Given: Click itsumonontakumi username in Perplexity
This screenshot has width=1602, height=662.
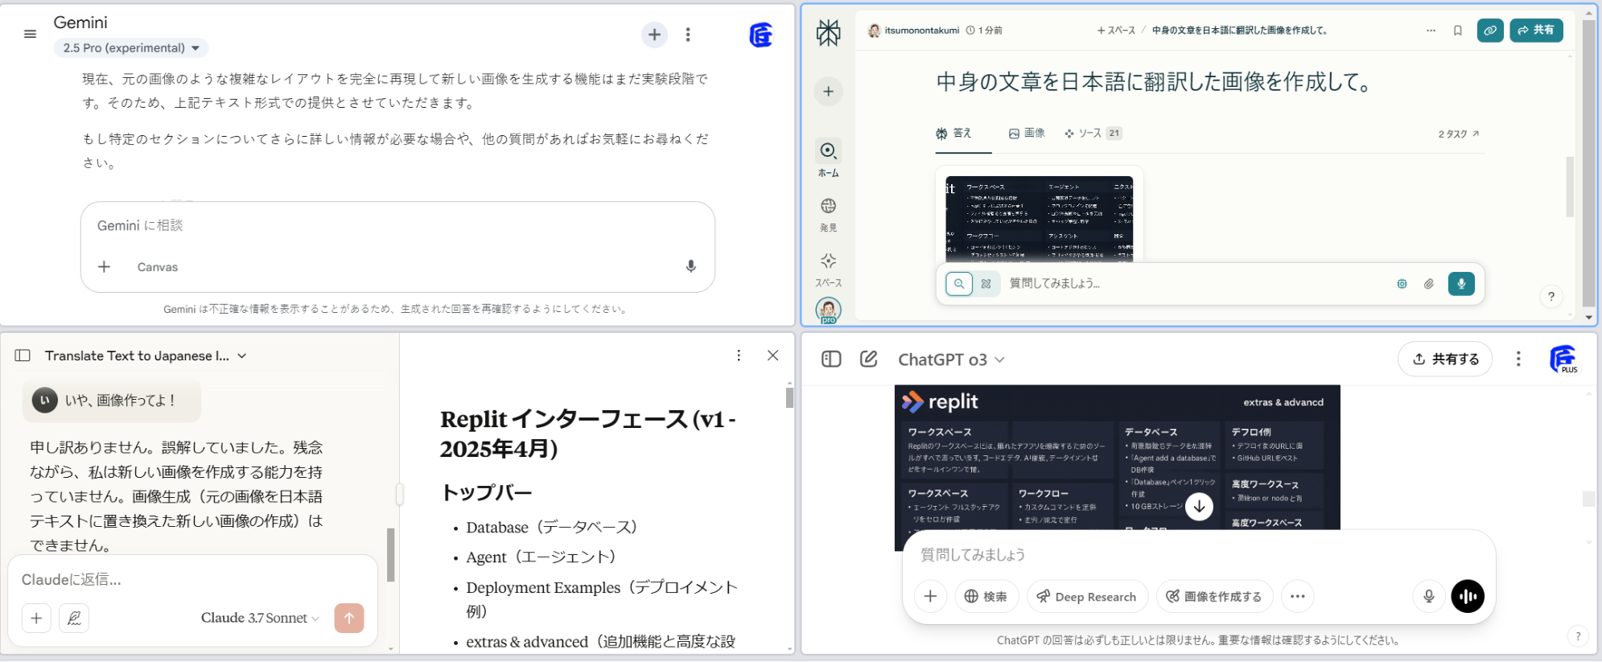Looking at the screenshot, I should (x=922, y=31).
